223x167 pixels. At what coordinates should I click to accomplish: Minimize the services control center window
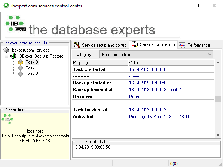coord(180,6)
